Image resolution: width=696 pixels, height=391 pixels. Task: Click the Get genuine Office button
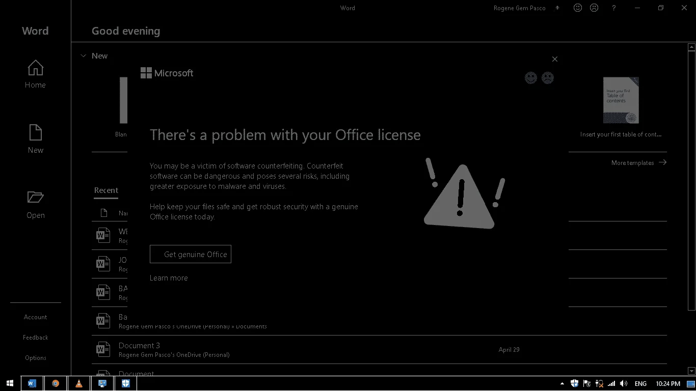pyautogui.click(x=191, y=254)
